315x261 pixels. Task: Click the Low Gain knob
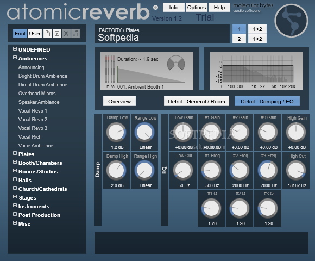(x=183, y=132)
